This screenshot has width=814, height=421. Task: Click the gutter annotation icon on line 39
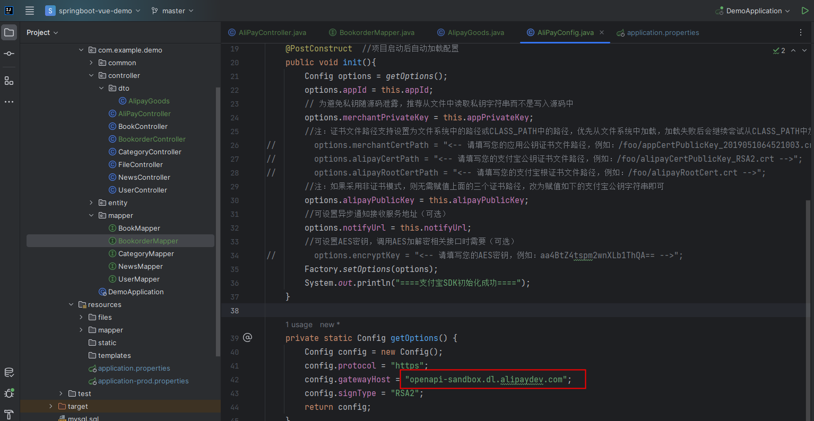coord(248,338)
